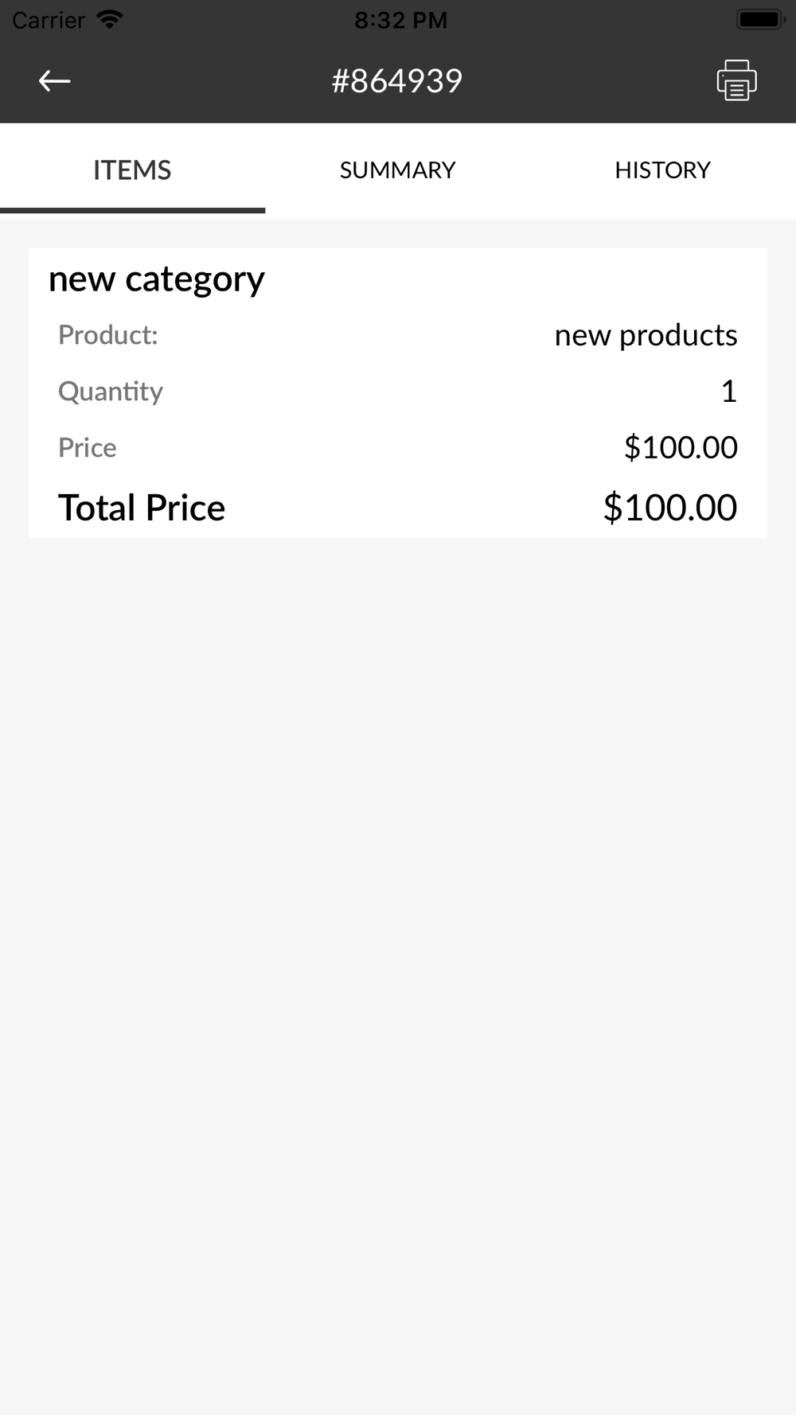Tap the quantity value 1

[728, 391]
